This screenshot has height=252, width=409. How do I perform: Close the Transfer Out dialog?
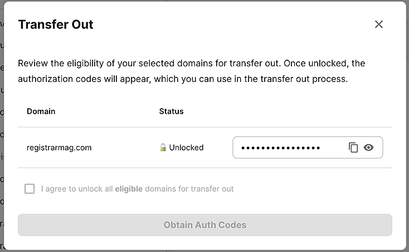point(379,25)
